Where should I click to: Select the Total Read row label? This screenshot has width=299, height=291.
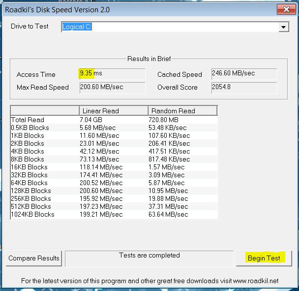(x=28, y=120)
